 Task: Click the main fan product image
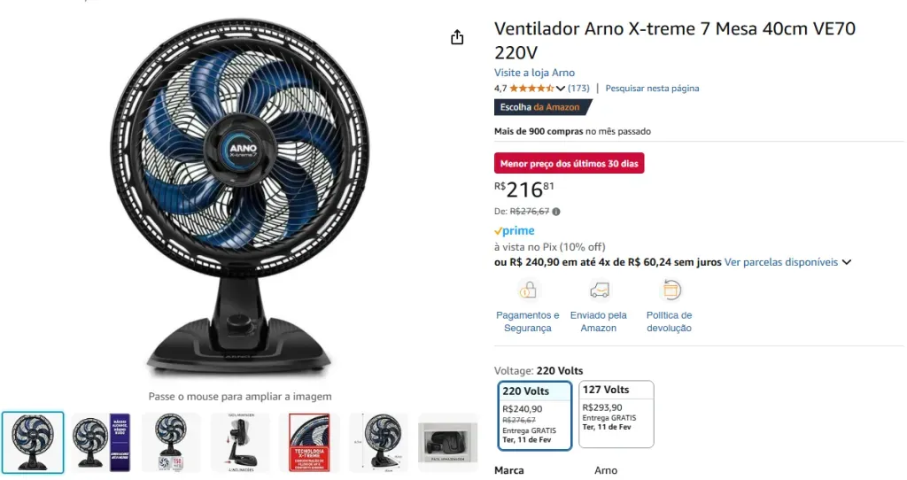tap(239, 198)
